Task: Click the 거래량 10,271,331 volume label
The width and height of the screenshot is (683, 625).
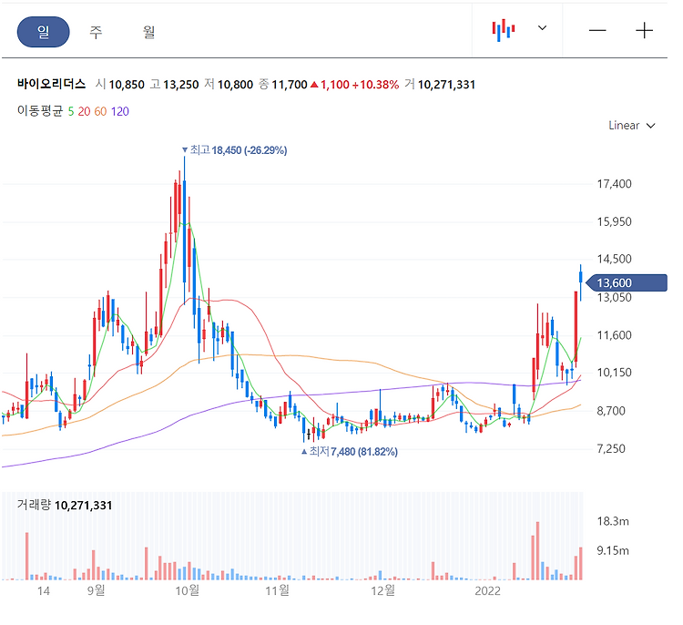Action: pos(65,505)
